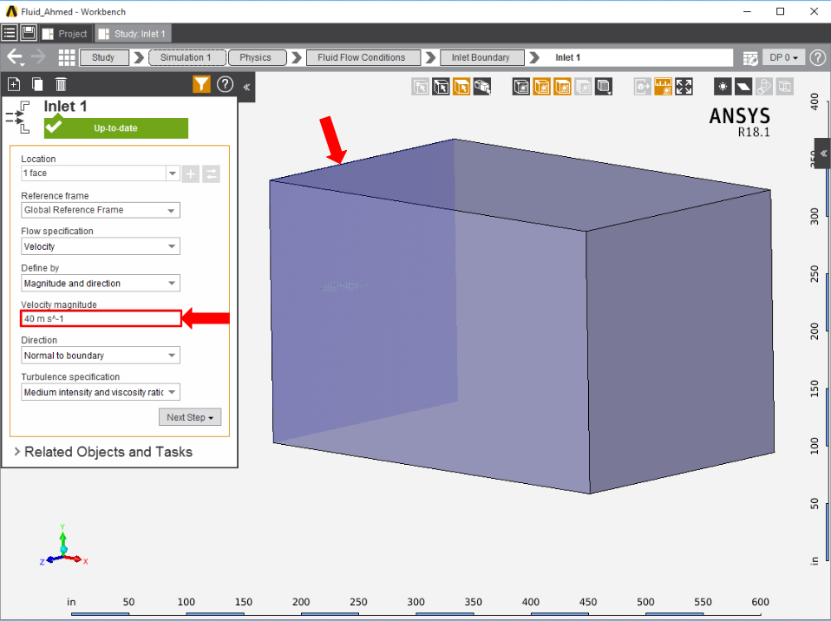Open the grid workflow overview icon
This screenshot has width=831, height=621.
(x=66, y=57)
